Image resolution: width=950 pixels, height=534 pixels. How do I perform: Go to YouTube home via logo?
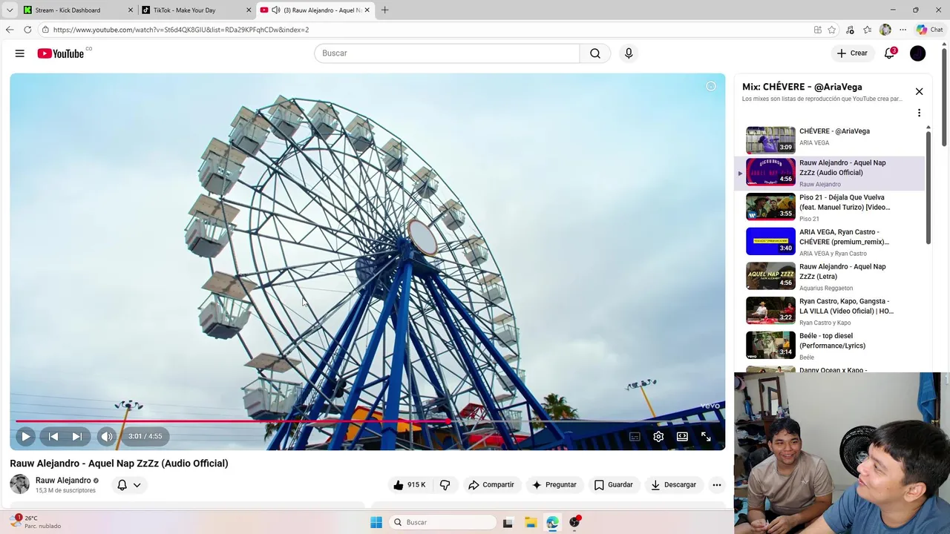pos(61,53)
